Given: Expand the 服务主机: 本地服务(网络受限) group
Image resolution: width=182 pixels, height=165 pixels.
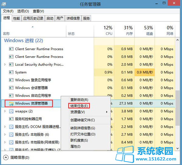Looking at the screenshot, I should 5,142.
